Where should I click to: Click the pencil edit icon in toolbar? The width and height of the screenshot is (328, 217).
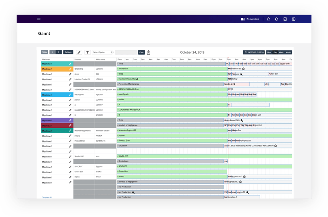pyautogui.click(x=79, y=52)
